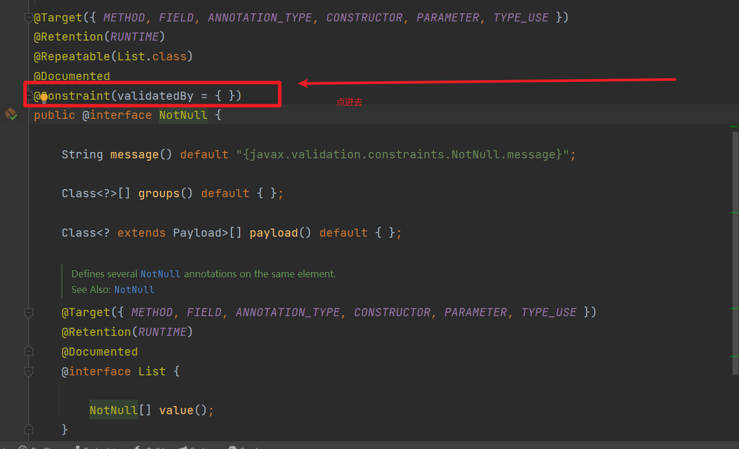The width and height of the screenshot is (739, 449).
Task: Click the public keyword before @interface NotNull
Action: point(55,115)
